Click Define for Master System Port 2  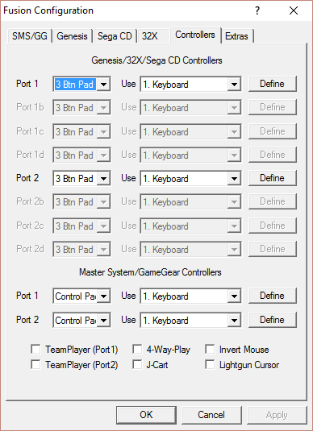point(272,320)
